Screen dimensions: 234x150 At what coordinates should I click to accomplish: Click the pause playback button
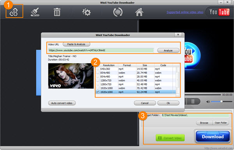(193, 101)
